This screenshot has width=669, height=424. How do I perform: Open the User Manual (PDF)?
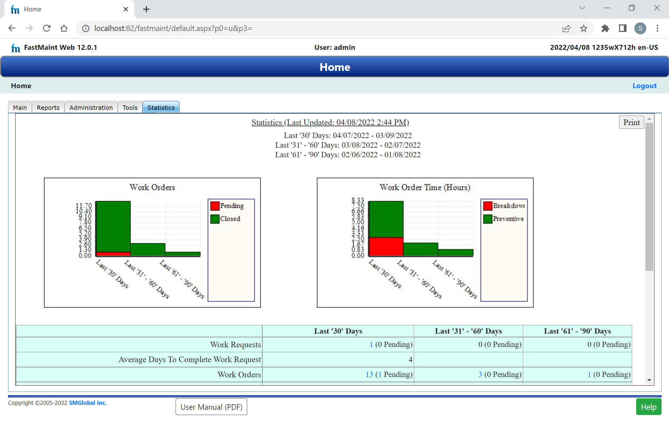click(211, 406)
